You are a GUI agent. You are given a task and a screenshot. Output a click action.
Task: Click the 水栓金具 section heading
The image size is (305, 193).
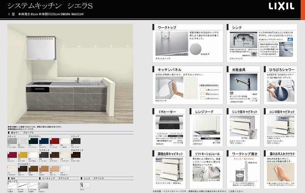pyautogui.click(x=239, y=70)
